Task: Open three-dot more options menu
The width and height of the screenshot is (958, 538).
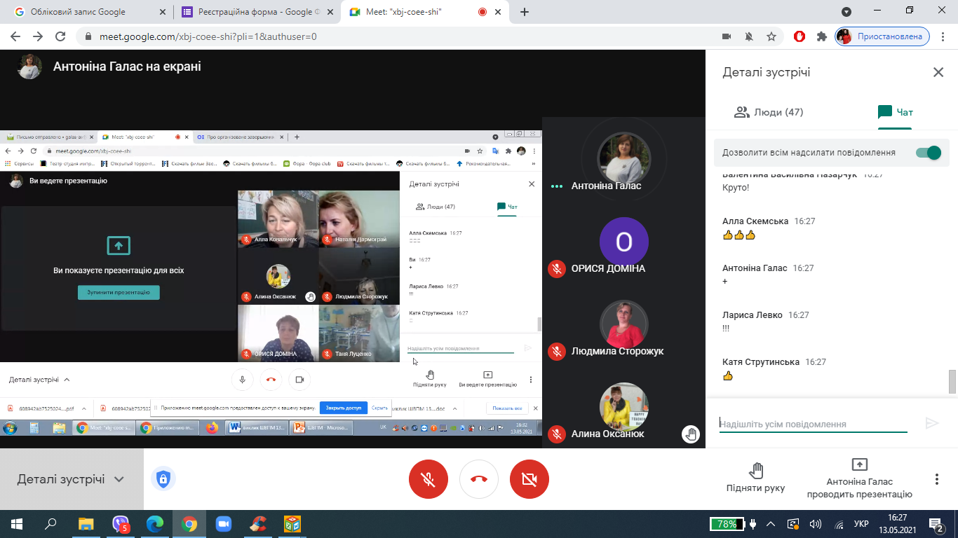Action: (x=936, y=479)
